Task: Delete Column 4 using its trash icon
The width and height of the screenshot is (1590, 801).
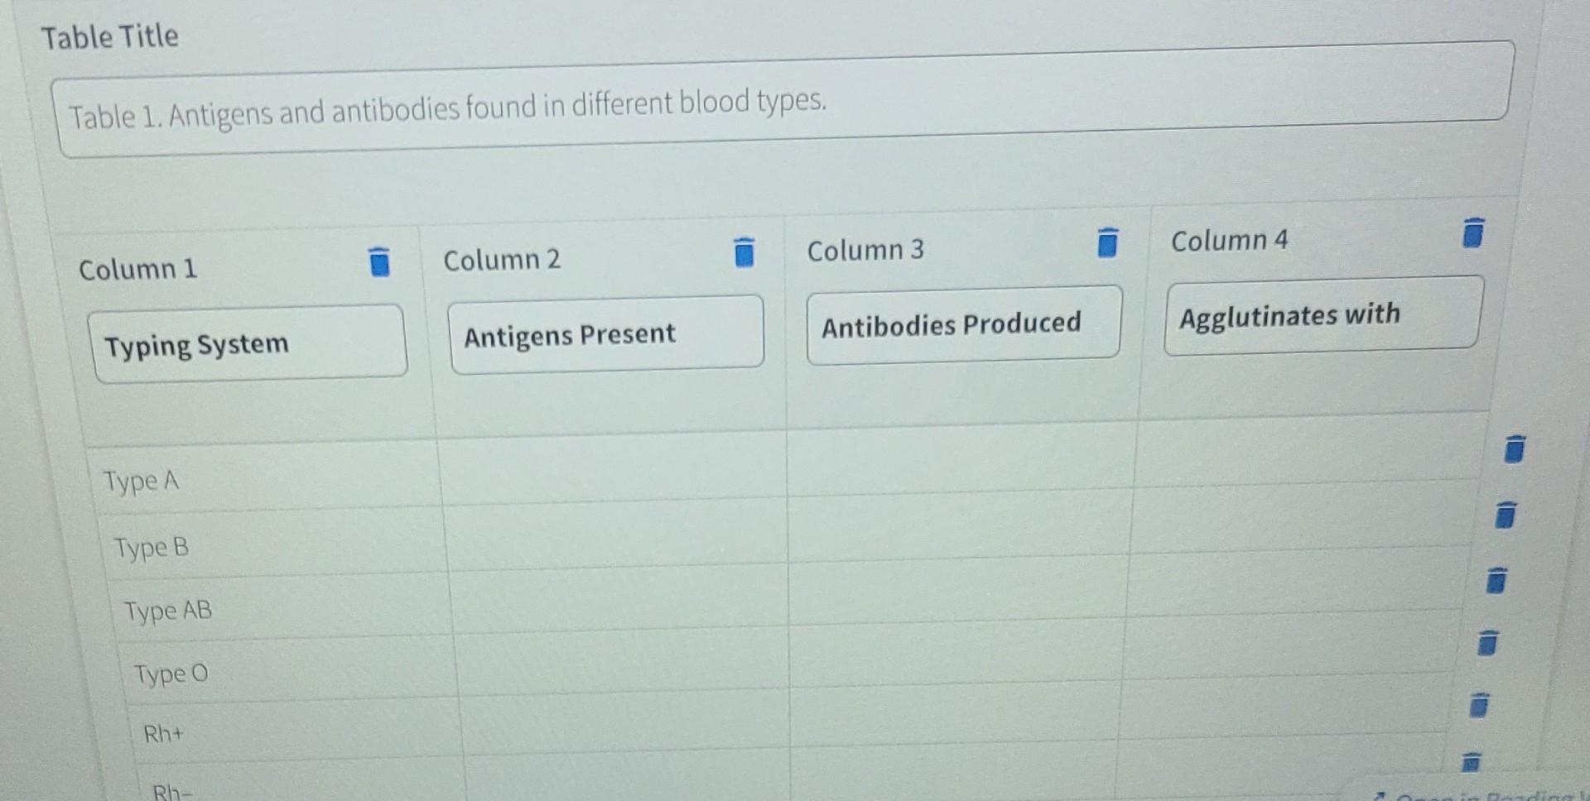Action: (x=1472, y=233)
